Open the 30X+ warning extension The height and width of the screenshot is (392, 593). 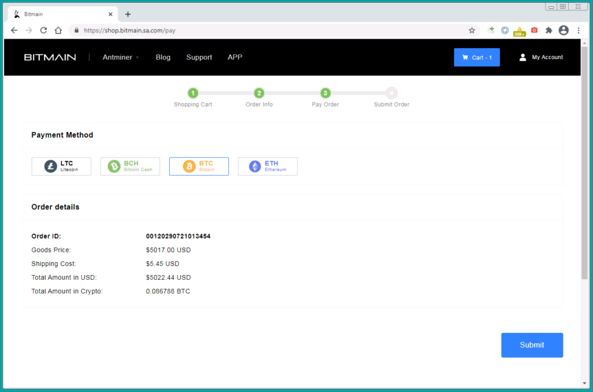519,31
